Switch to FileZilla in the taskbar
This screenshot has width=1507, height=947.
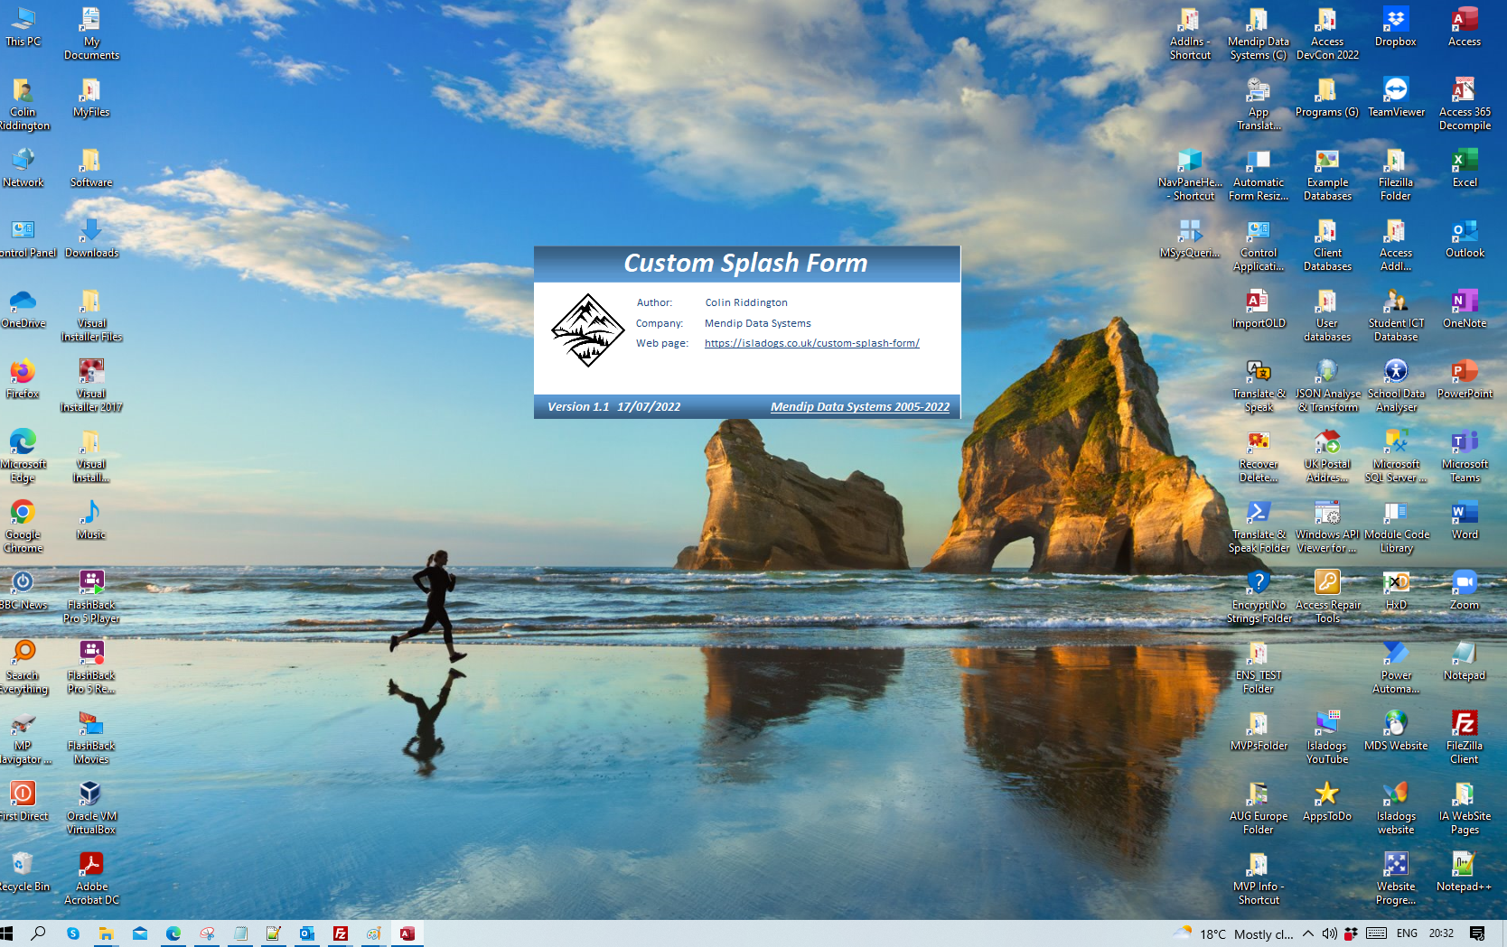click(341, 933)
